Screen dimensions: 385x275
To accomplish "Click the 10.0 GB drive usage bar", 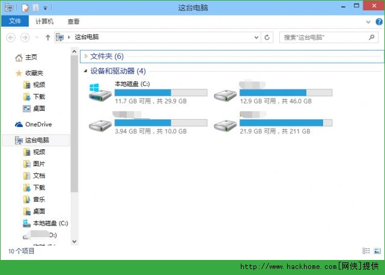I will point(161,123).
